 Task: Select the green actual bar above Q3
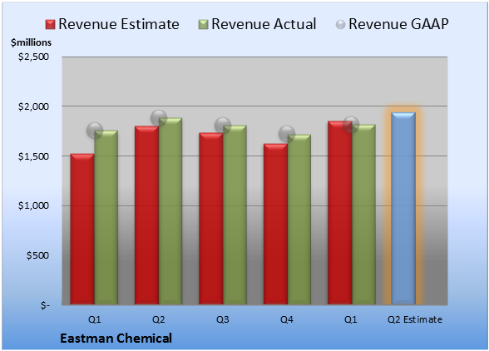pos(235,215)
